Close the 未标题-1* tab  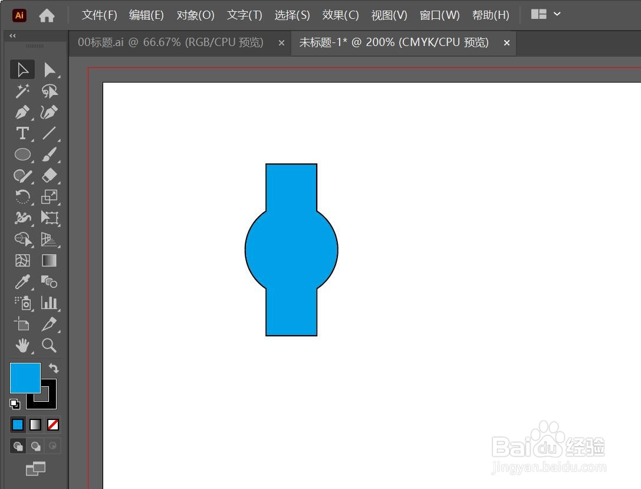(x=507, y=43)
